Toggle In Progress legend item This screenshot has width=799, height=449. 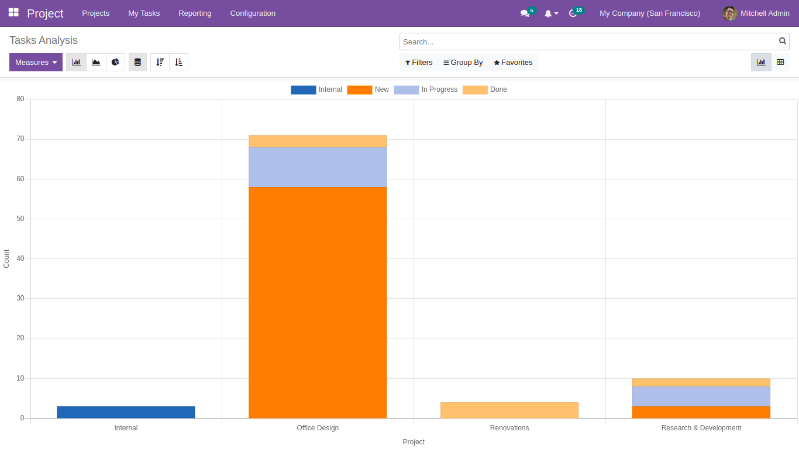[x=426, y=90]
